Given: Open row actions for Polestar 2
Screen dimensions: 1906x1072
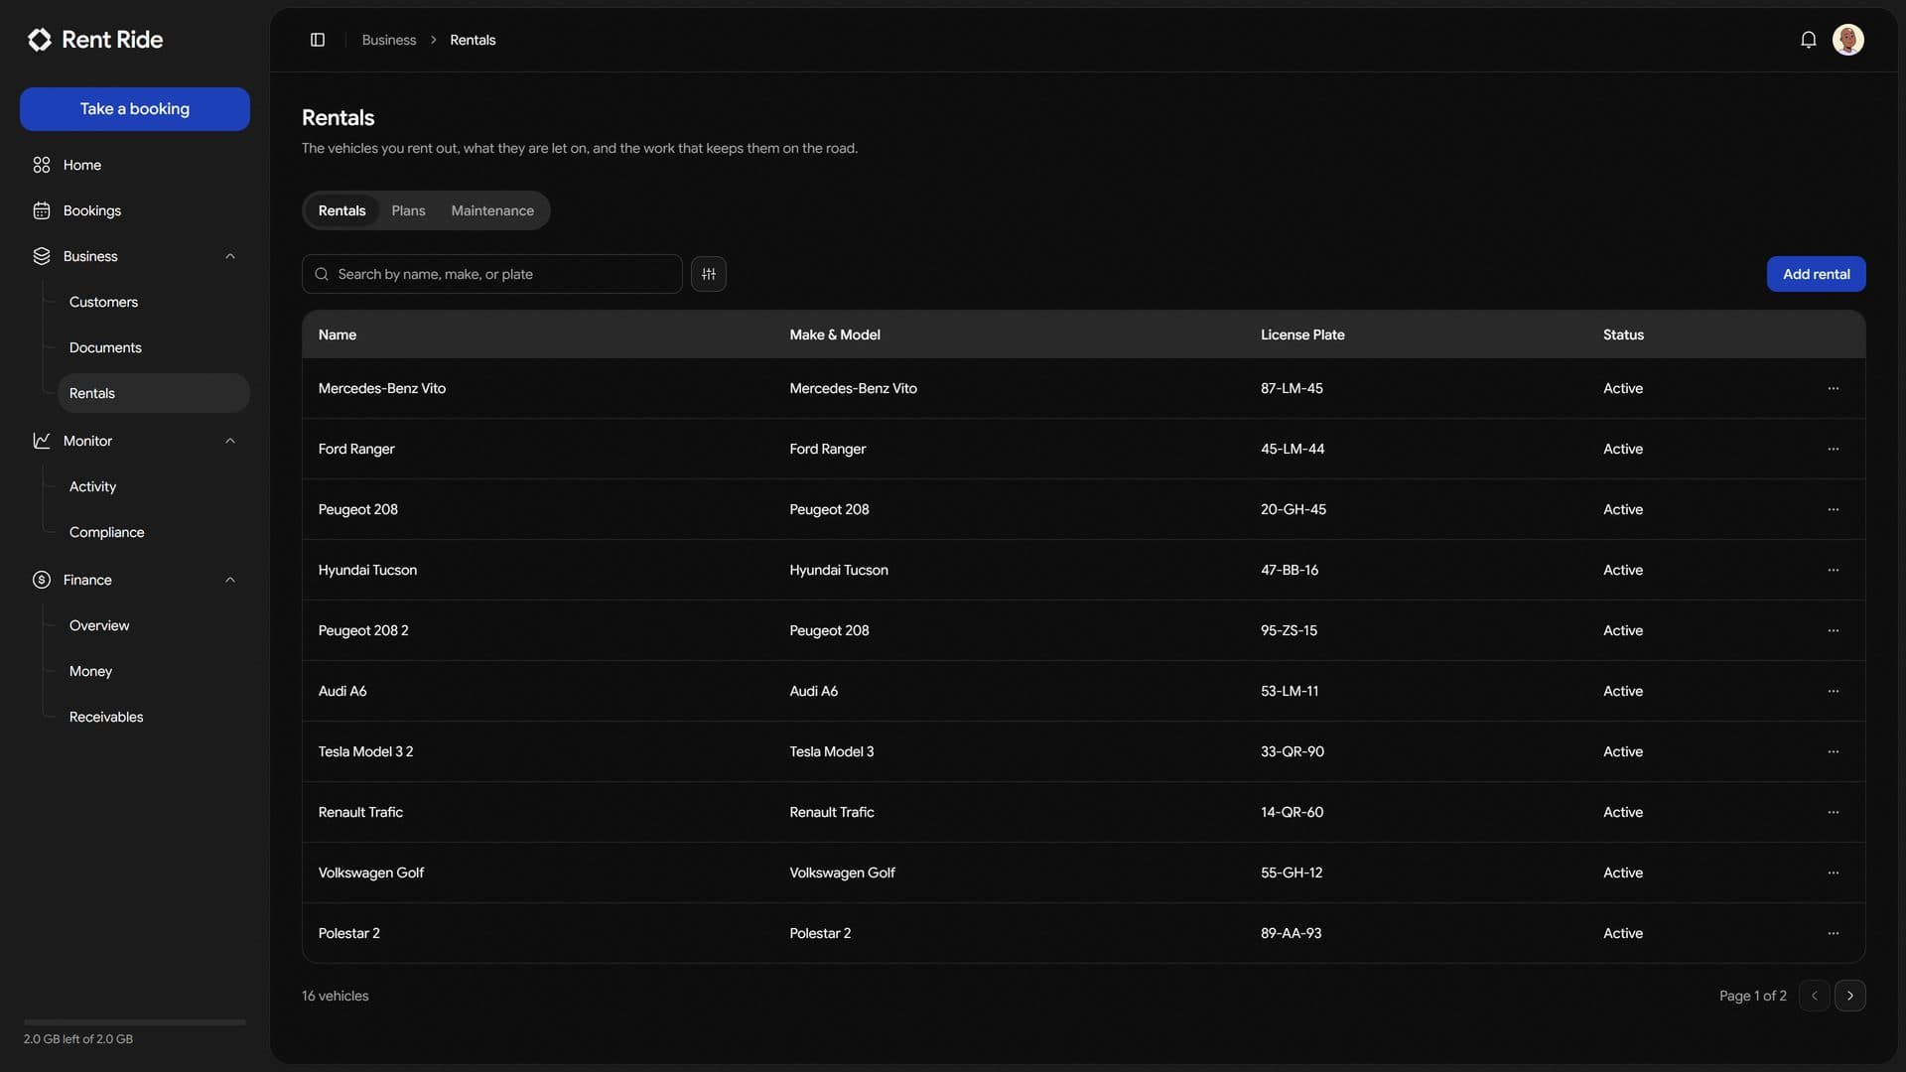Looking at the screenshot, I should pos(1834,933).
